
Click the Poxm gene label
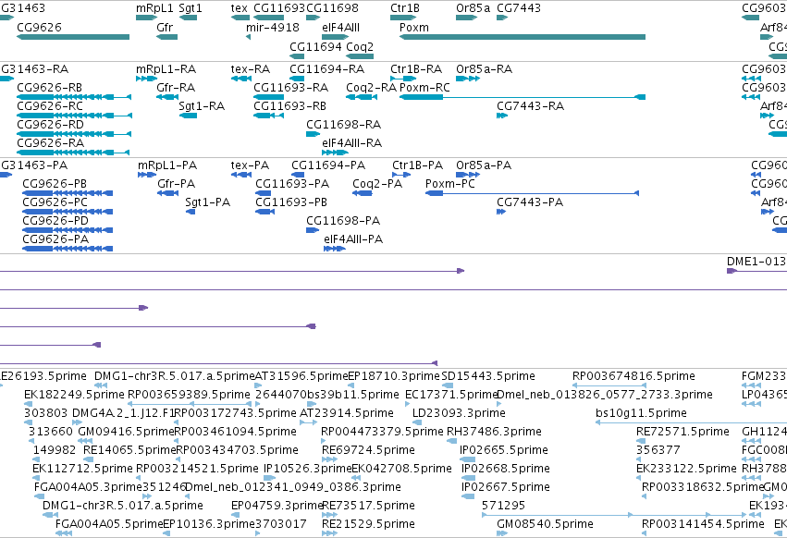[x=414, y=27]
